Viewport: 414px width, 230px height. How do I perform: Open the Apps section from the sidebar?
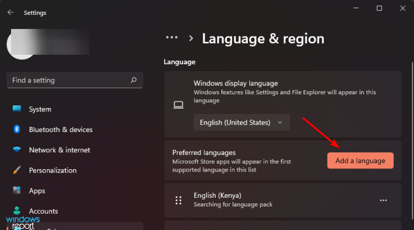click(x=37, y=190)
